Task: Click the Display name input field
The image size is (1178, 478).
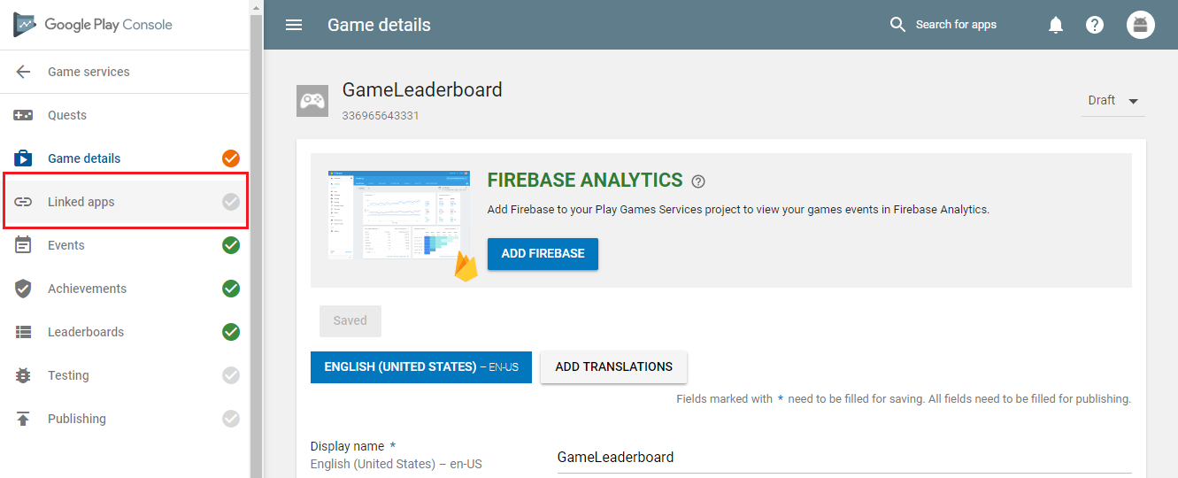Action: 843,457
